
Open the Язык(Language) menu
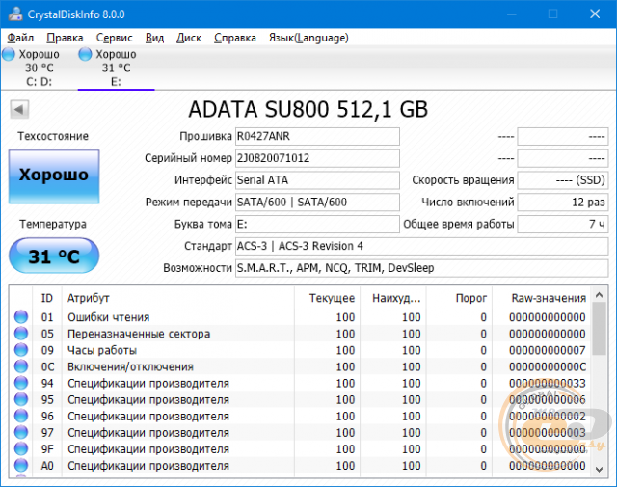coord(308,38)
